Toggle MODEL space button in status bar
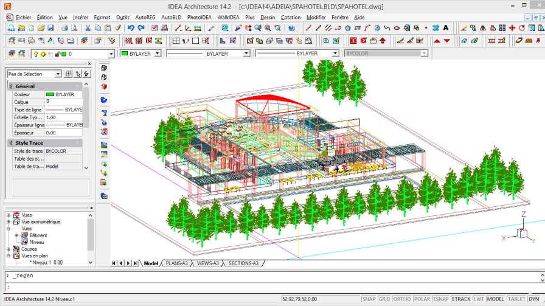The image size is (545, 306). point(495,299)
